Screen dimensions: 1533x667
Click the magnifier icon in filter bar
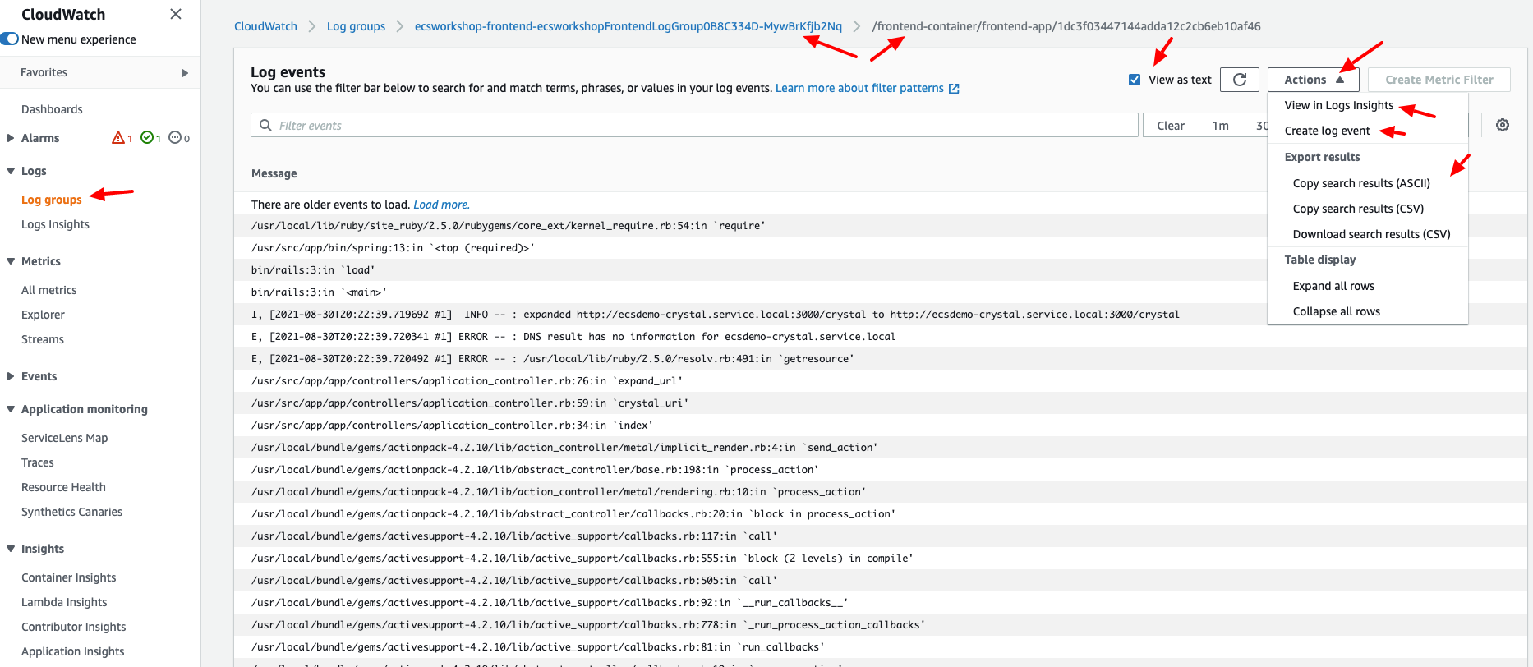pos(265,125)
